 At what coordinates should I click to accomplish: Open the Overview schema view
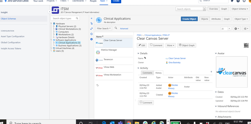214,9
